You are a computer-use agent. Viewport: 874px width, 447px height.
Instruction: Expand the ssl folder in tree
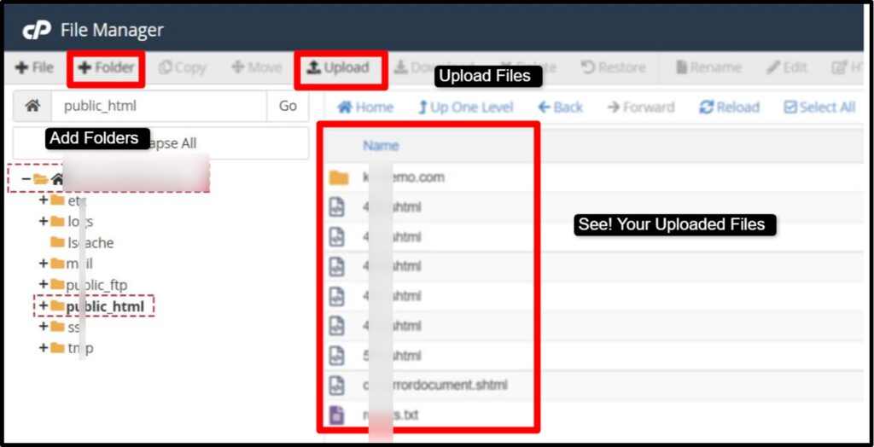44,327
